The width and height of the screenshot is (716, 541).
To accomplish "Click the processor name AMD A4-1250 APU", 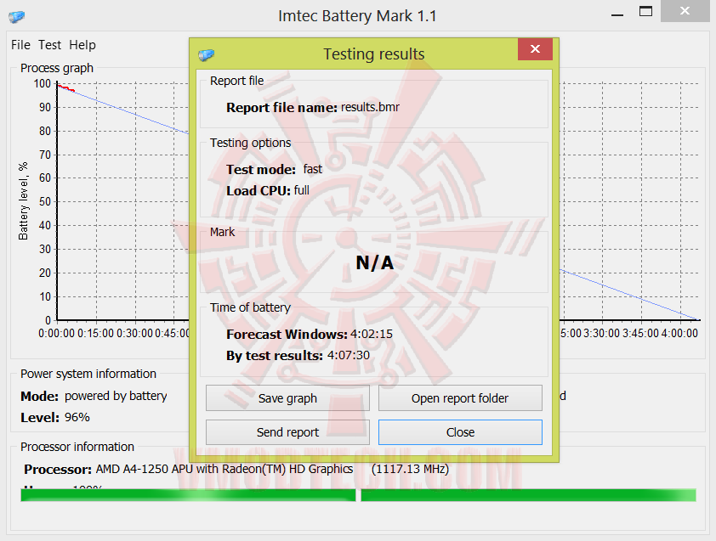I will pyautogui.click(x=145, y=469).
